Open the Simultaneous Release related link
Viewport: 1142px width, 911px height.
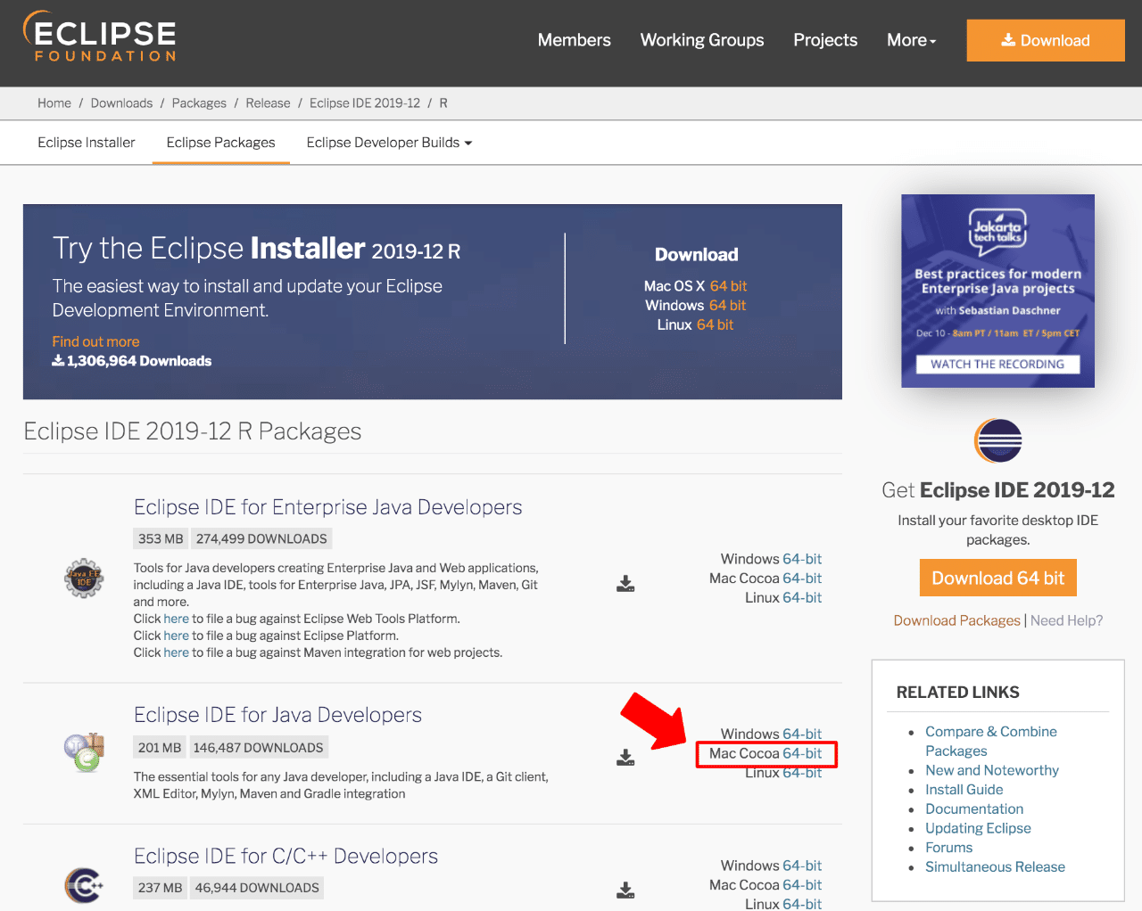pyautogui.click(x=995, y=867)
